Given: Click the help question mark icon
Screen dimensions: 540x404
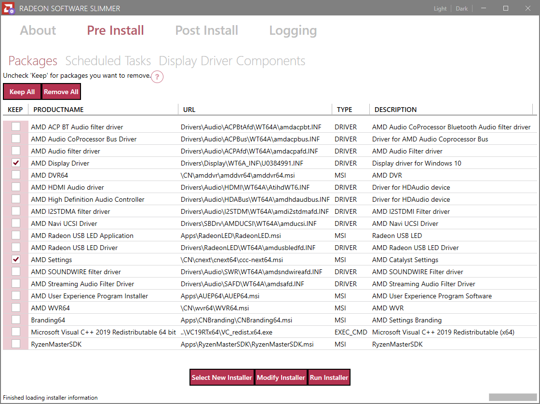Looking at the screenshot, I should coord(157,77).
